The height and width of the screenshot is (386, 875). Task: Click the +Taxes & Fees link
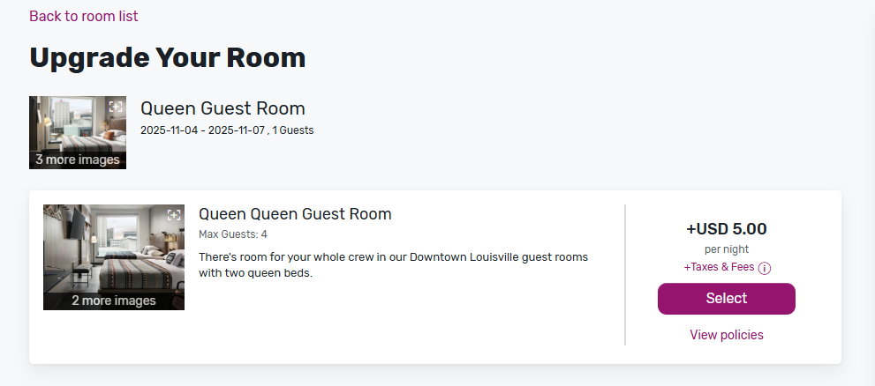click(x=720, y=268)
